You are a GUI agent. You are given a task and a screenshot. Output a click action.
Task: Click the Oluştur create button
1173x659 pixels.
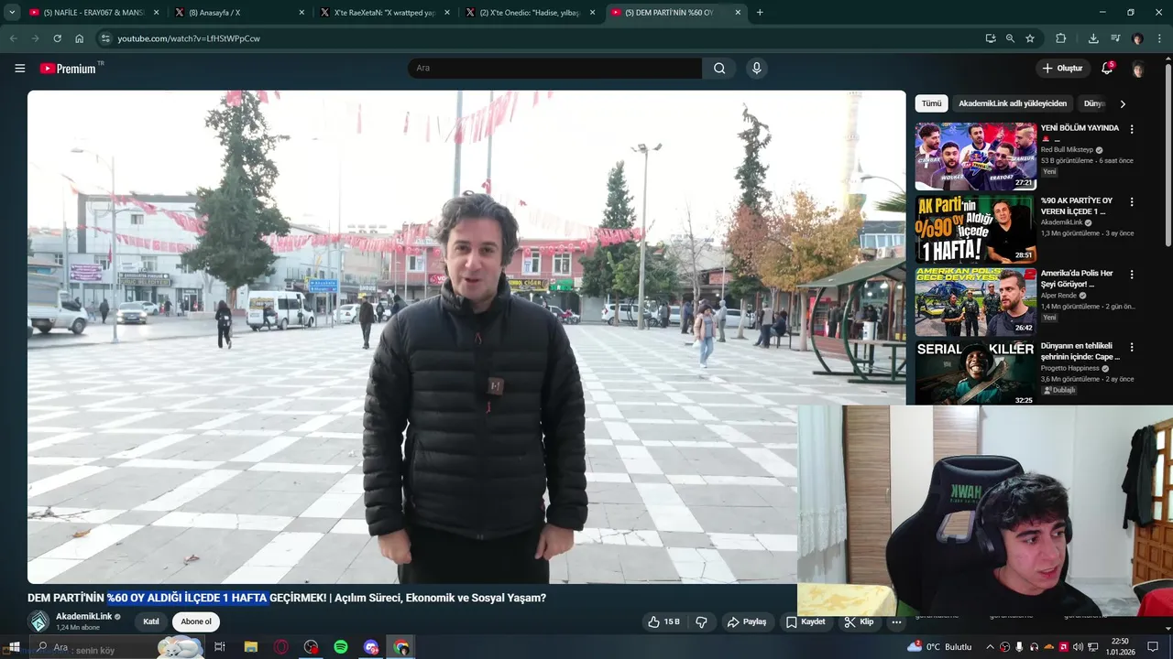[1062, 69]
